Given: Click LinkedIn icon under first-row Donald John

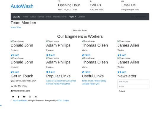Looking at the screenshot, I should point(16,55).
